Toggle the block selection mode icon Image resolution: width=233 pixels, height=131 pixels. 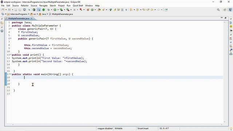(122, 10)
